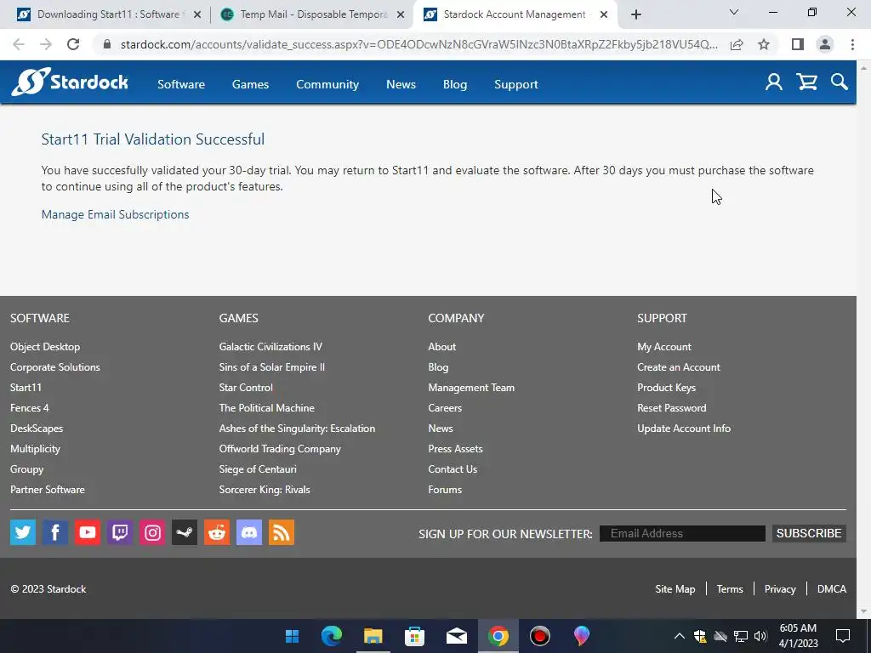871x653 pixels.
Task: Open the Terms footer link
Action: 729,589
